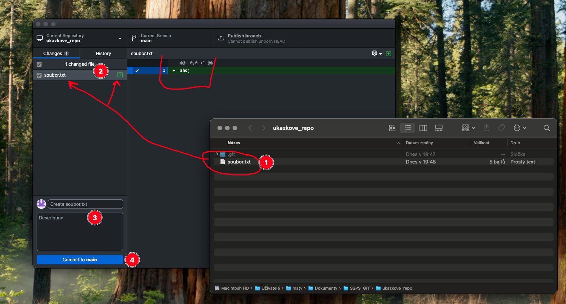Switch Finder to gallery view
Viewport: 566px width, 304px height.
pyautogui.click(x=438, y=128)
